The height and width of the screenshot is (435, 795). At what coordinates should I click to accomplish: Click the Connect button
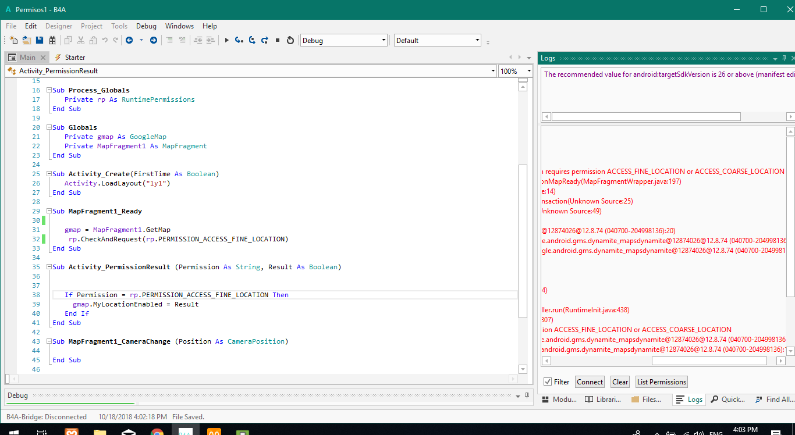click(590, 382)
